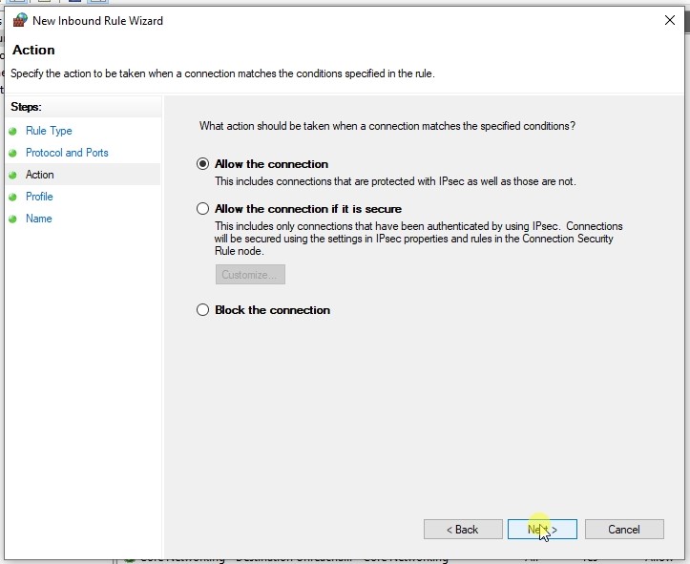This screenshot has height=564, width=690.
Task: Jump to the Profile step
Action: [39, 198]
